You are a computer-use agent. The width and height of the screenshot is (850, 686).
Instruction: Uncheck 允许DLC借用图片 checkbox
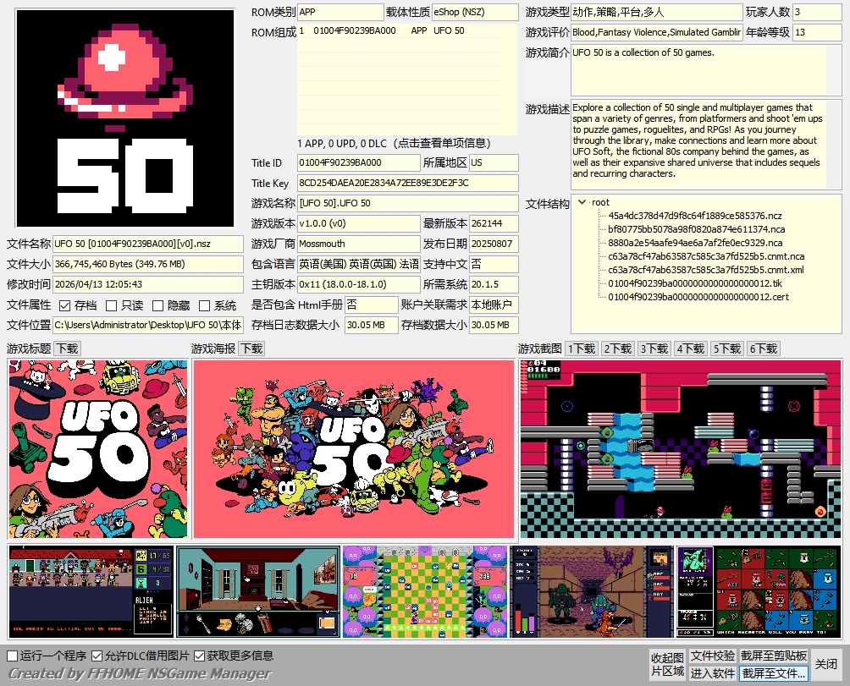click(97, 656)
